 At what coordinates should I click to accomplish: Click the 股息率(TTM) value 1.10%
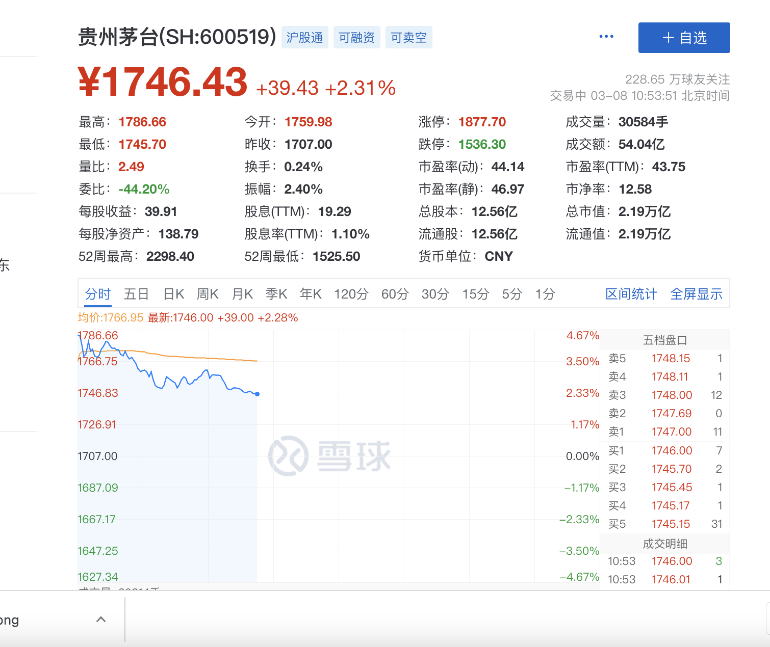[x=350, y=234]
